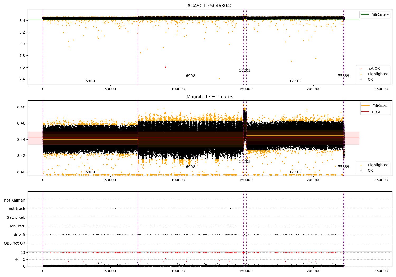Screen dimensions: 396x277
Task: Click the title 'AGASC ID 50463040'
Action: point(210,6)
